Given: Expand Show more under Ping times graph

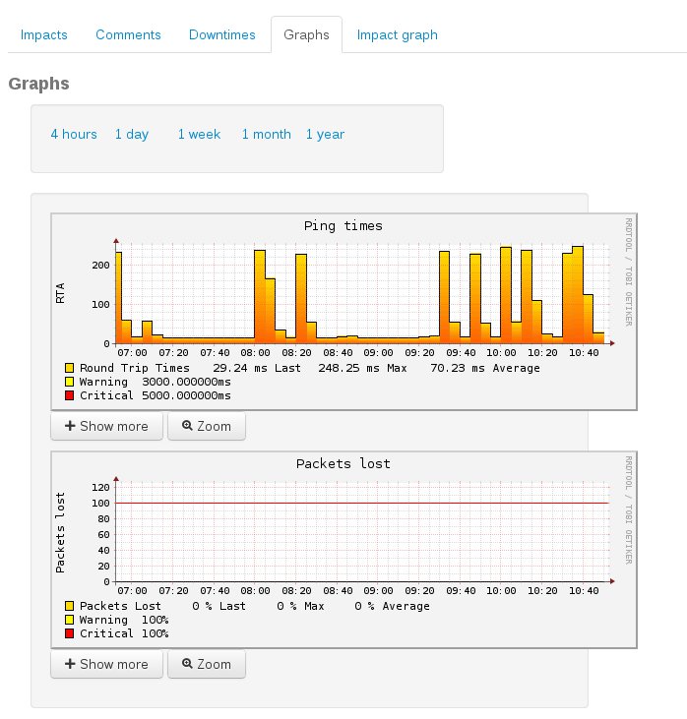Looking at the screenshot, I should pos(106,426).
